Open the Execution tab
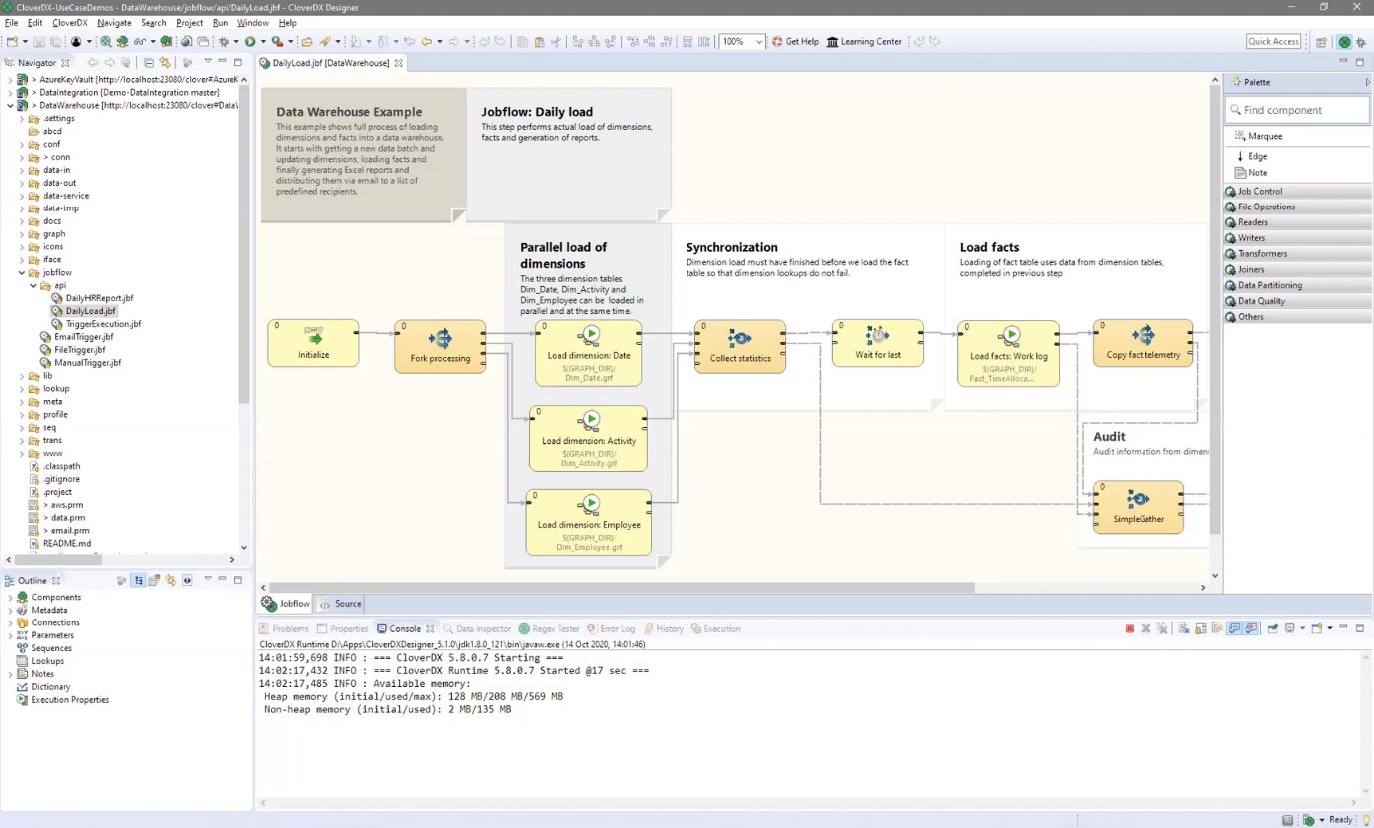 click(716, 629)
